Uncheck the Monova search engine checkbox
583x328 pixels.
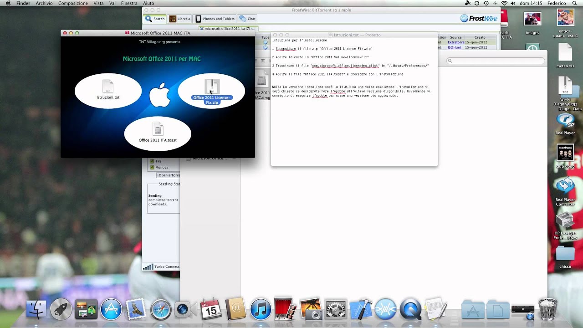[x=152, y=167]
